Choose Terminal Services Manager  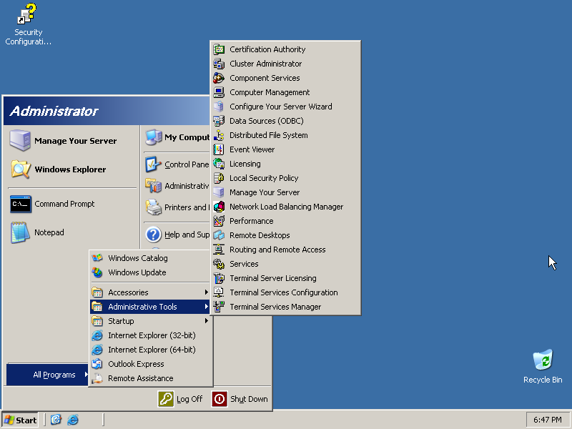point(275,307)
